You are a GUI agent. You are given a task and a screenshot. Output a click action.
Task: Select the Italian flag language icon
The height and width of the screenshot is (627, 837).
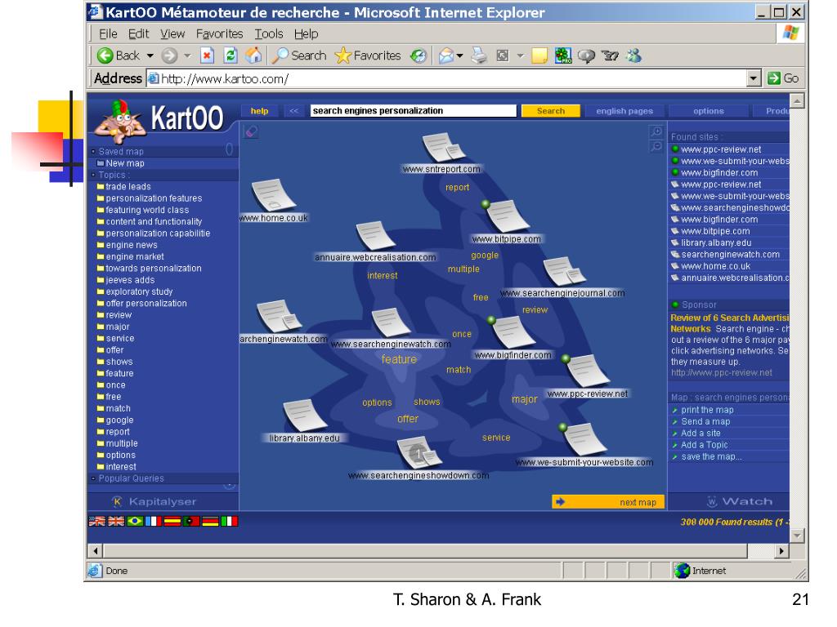229,522
